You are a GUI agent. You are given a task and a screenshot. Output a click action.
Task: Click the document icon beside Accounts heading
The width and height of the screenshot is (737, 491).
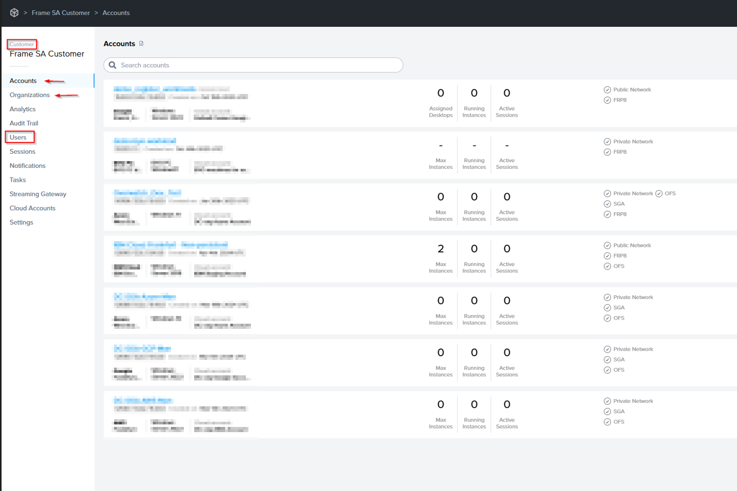click(x=142, y=44)
